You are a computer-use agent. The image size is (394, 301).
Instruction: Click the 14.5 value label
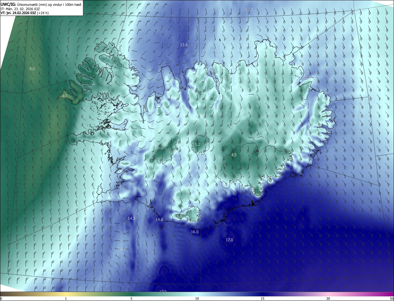click(131, 218)
